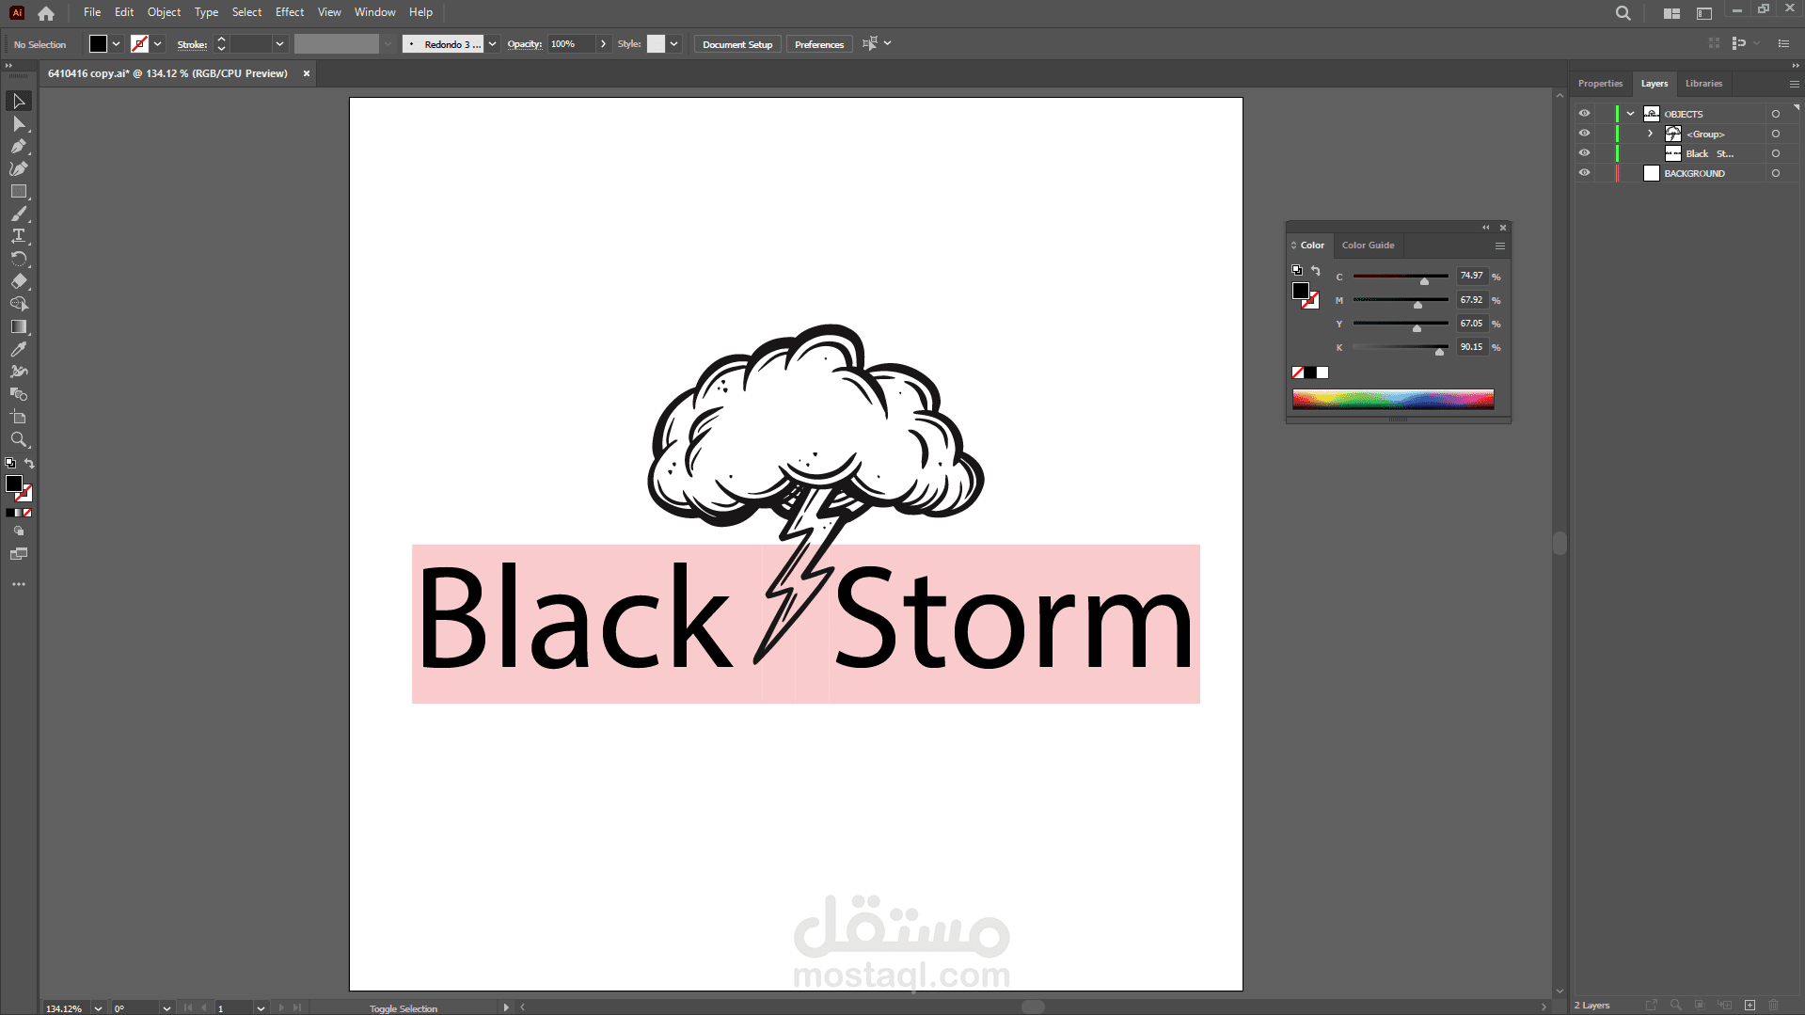Viewport: 1805px width, 1015px height.
Task: Swap fill and stroke in toolbar
Action: click(x=29, y=463)
